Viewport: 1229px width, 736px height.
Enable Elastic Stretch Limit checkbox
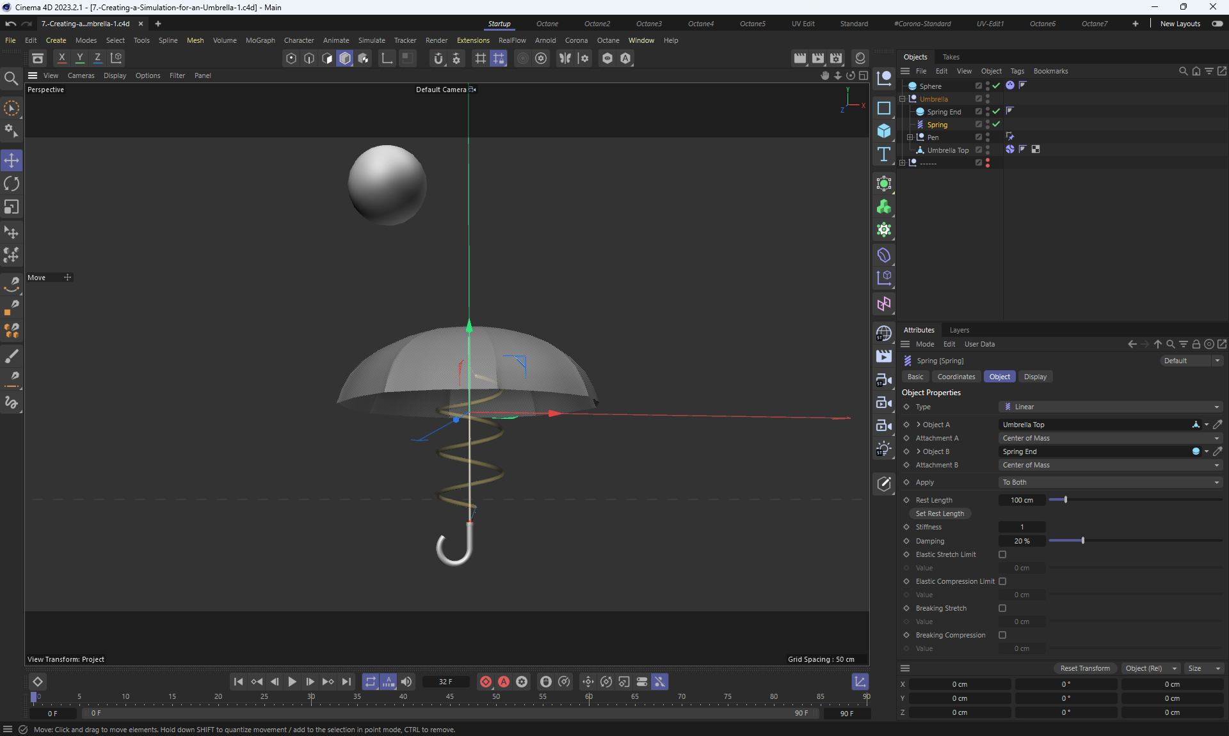click(1002, 554)
